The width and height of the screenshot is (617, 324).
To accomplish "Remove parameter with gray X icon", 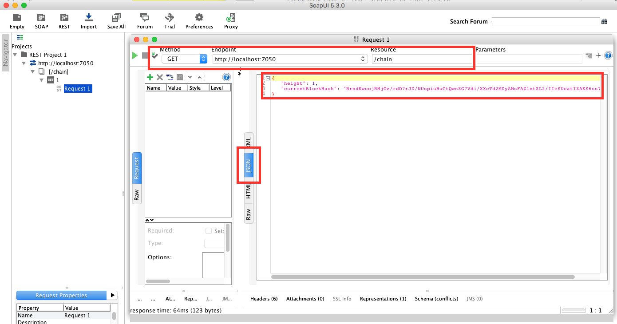I will [x=160, y=77].
